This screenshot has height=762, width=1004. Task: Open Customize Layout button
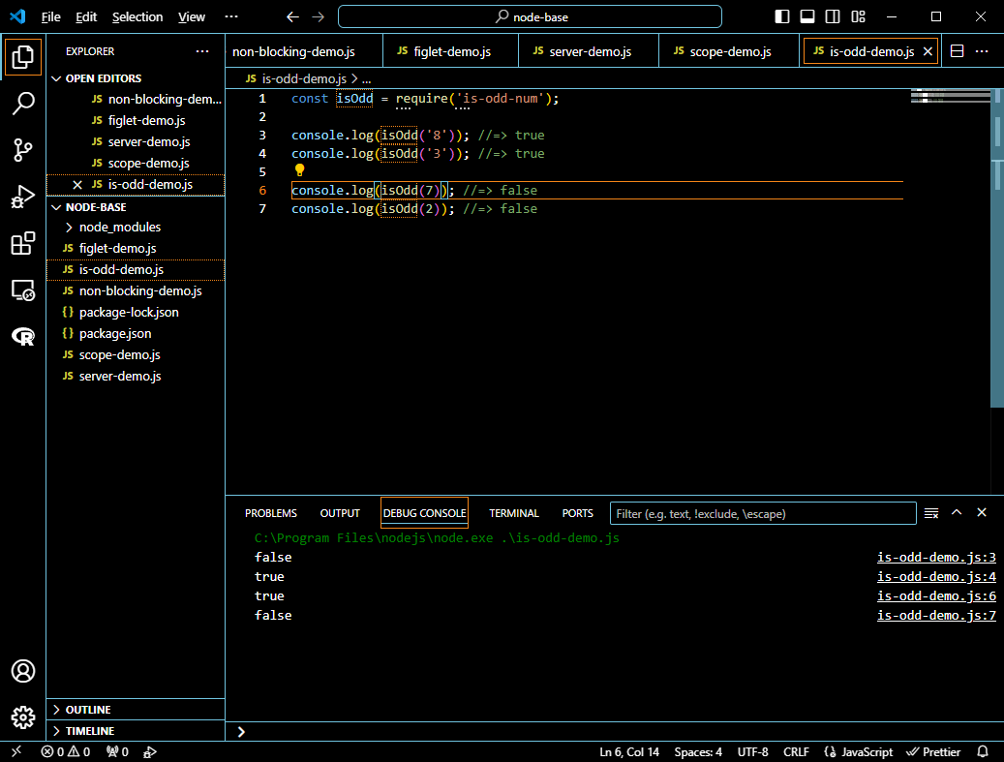(858, 16)
